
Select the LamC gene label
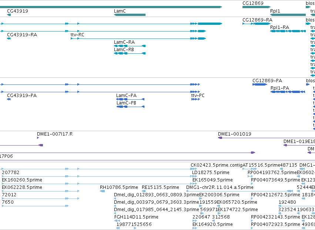pyautogui.click(x=120, y=11)
